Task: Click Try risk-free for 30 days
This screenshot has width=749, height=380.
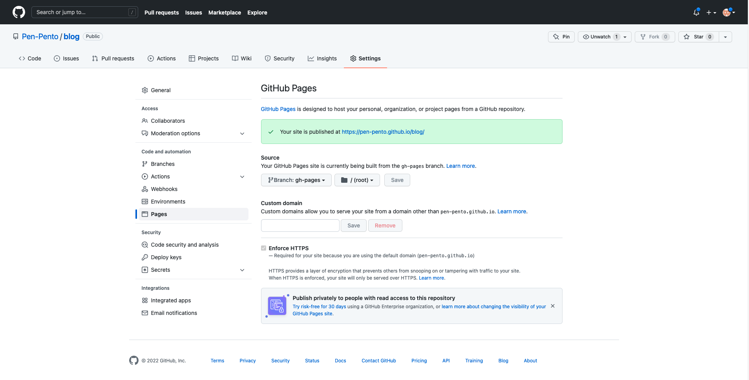Action: [x=320, y=307]
